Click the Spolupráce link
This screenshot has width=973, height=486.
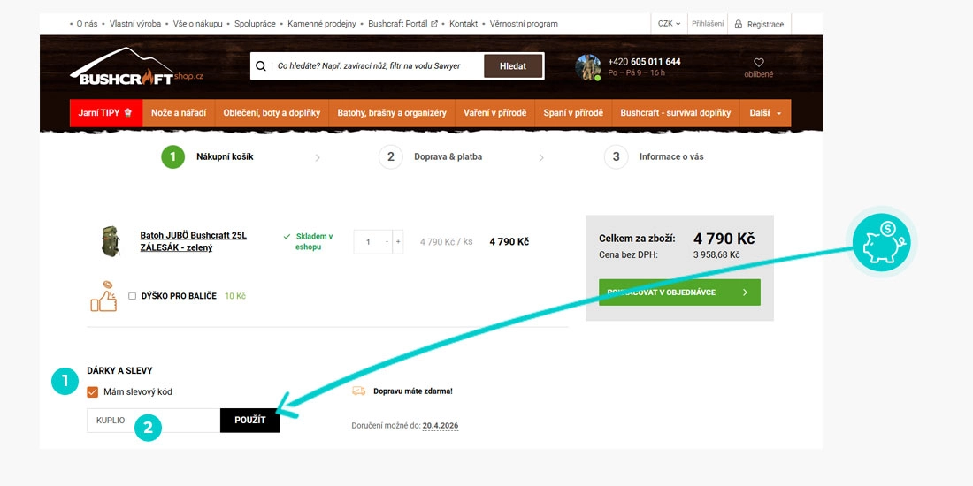coord(255,24)
